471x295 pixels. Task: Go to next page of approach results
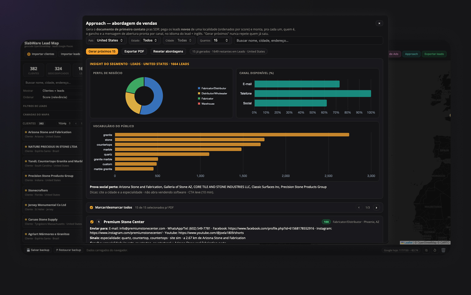coord(376,208)
